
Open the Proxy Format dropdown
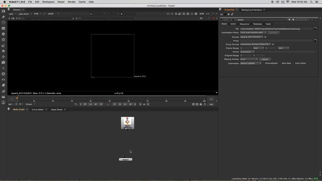pyautogui.click(x=255, y=44)
